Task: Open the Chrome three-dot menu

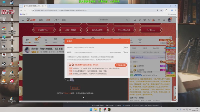Action: [x=175, y=10]
